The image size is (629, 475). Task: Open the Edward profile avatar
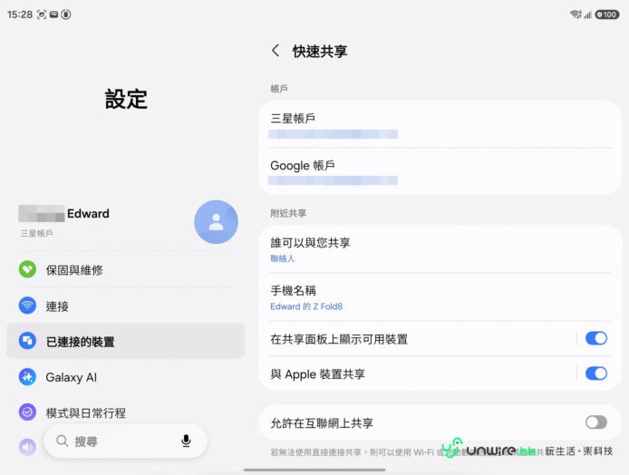point(216,222)
